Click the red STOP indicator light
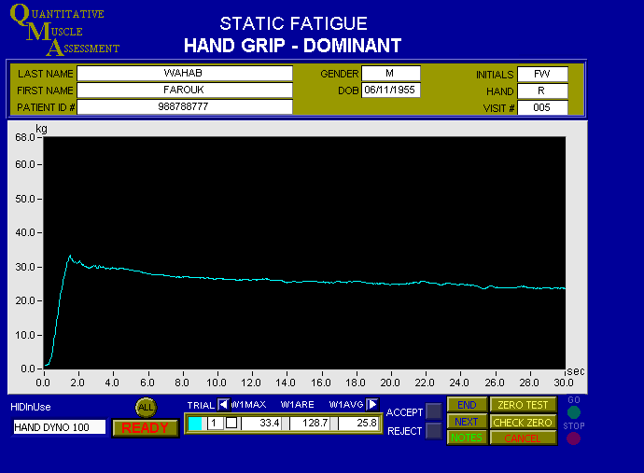Screen dimensions: 644x473 (x=573, y=438)
